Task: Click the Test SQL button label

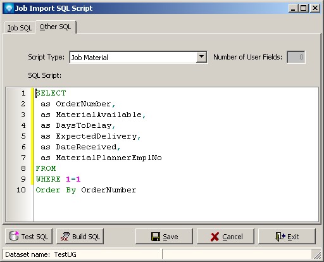Action: (35, 237)
